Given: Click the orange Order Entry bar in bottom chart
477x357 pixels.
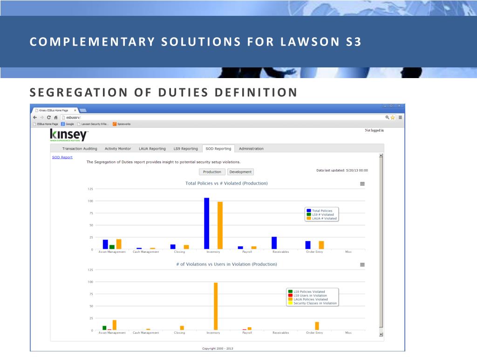Looking at the screenshot, I should tap(317, 326).
